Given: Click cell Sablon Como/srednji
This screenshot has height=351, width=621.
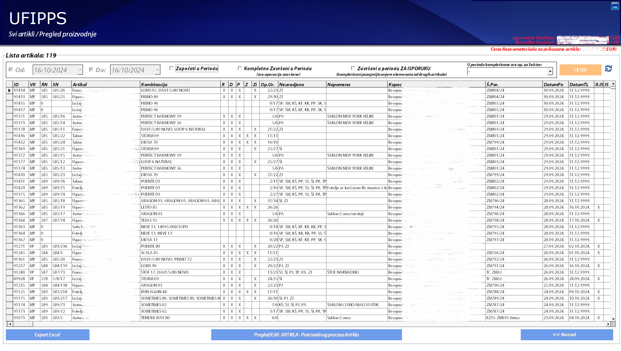Looking at the screenshot, I should (x=357, y=214).
